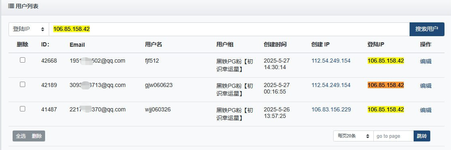
Task: Click the 搜索用户 search button
Action: click(x=427, y=29)
